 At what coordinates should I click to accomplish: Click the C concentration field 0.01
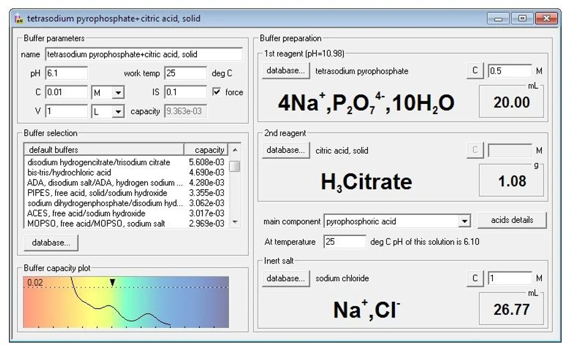(x=66, y=92)
